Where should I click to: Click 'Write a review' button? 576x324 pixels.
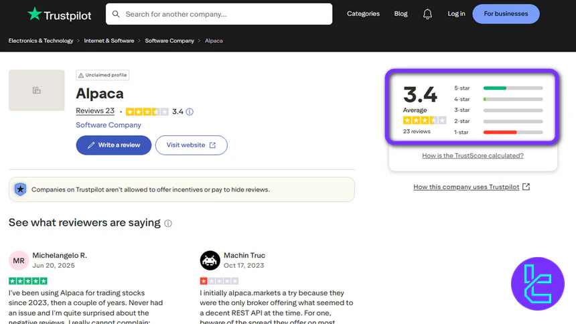click(x=113, y=145)
